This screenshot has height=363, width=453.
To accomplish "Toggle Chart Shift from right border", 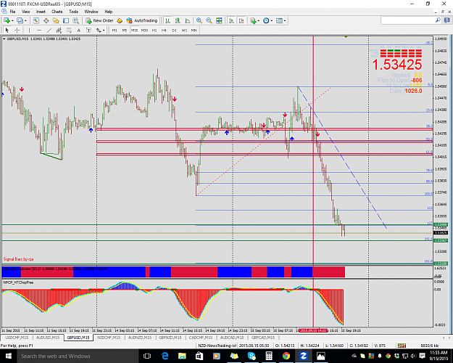I will coord(241,20).
